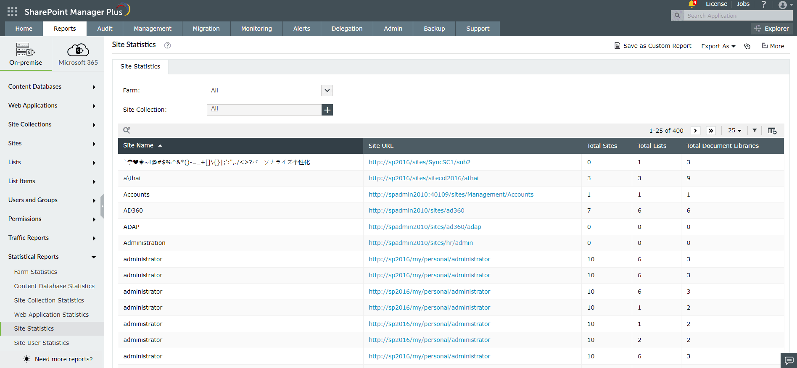Screen dimensions: 797x368
Task: Open the More options menu
Action: click(x=773, y=46)
